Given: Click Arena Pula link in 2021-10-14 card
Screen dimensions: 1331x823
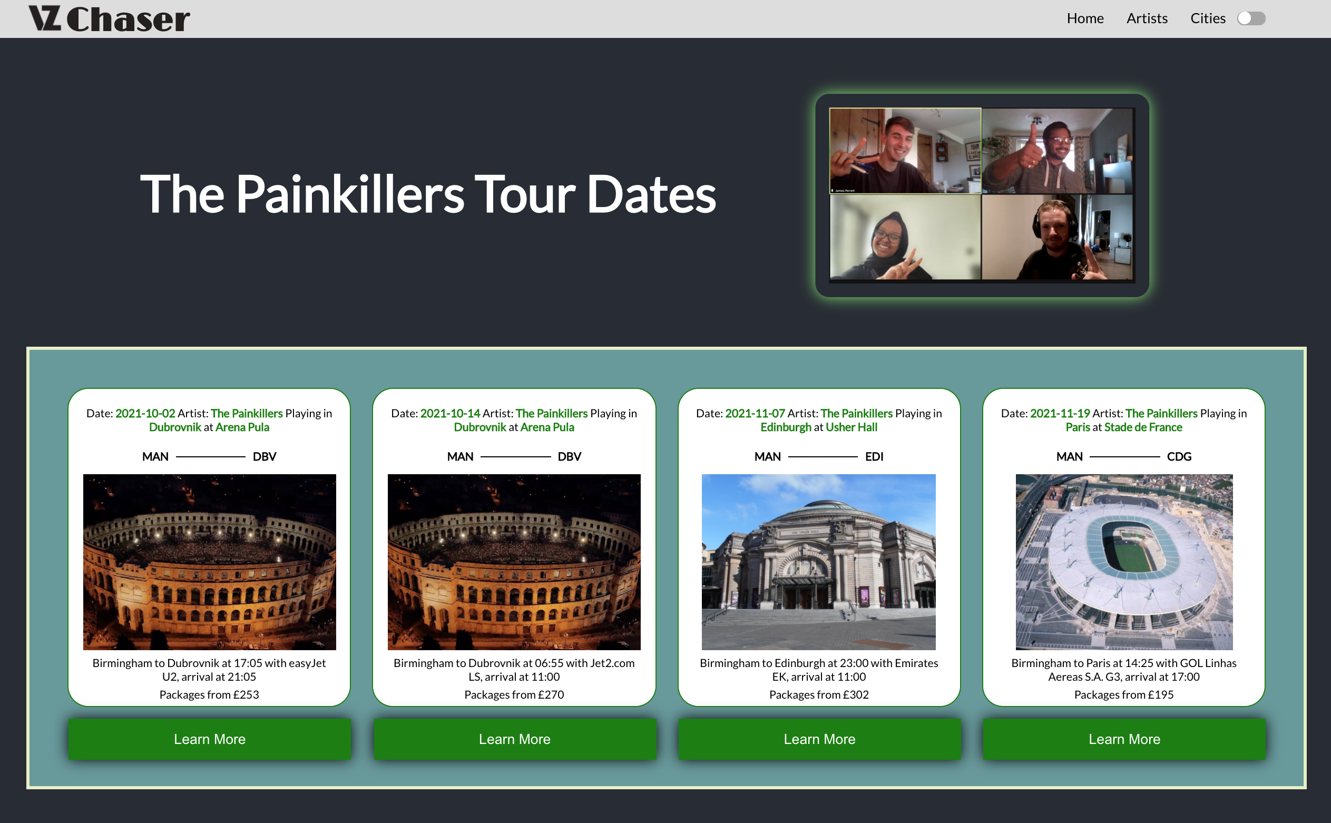Looking at the screenshot, I should pyautogui.click(x=547, y=427).
